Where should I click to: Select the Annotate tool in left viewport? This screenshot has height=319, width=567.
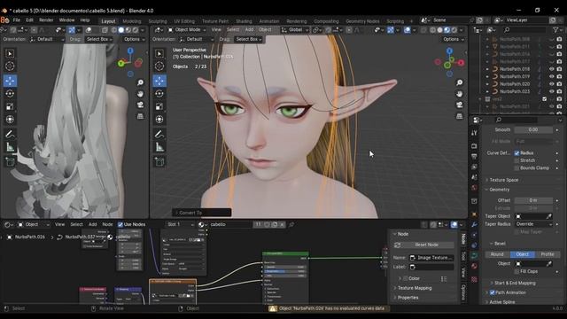pyautogui.click(x=10, y=134)
